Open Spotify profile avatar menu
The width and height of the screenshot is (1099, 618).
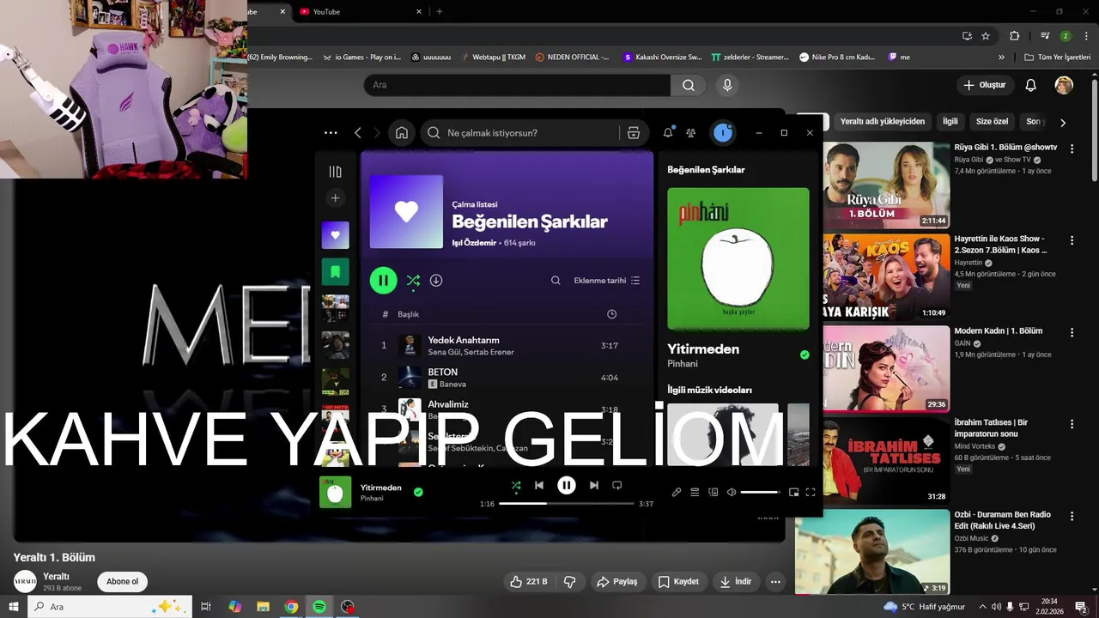(x=723, y=133)
